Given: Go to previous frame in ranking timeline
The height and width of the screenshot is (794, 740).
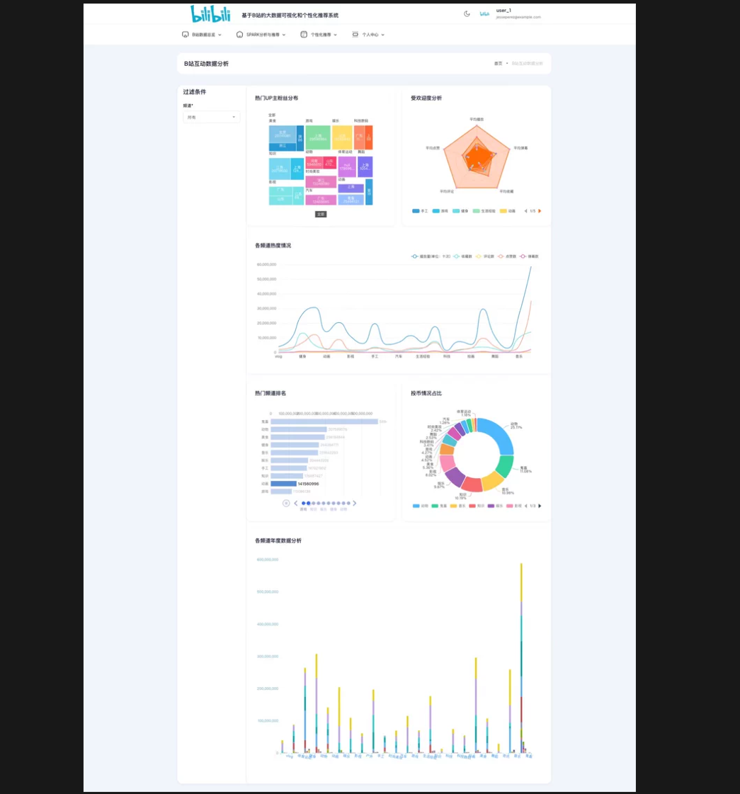Looking at the screenshot, I should (x=296, y=503).
